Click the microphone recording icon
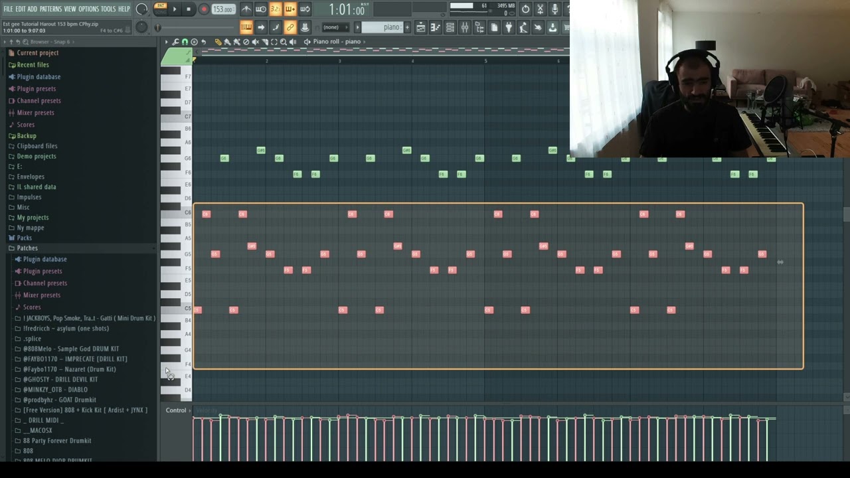Screen dimensions: 850x478 (554, 9)
